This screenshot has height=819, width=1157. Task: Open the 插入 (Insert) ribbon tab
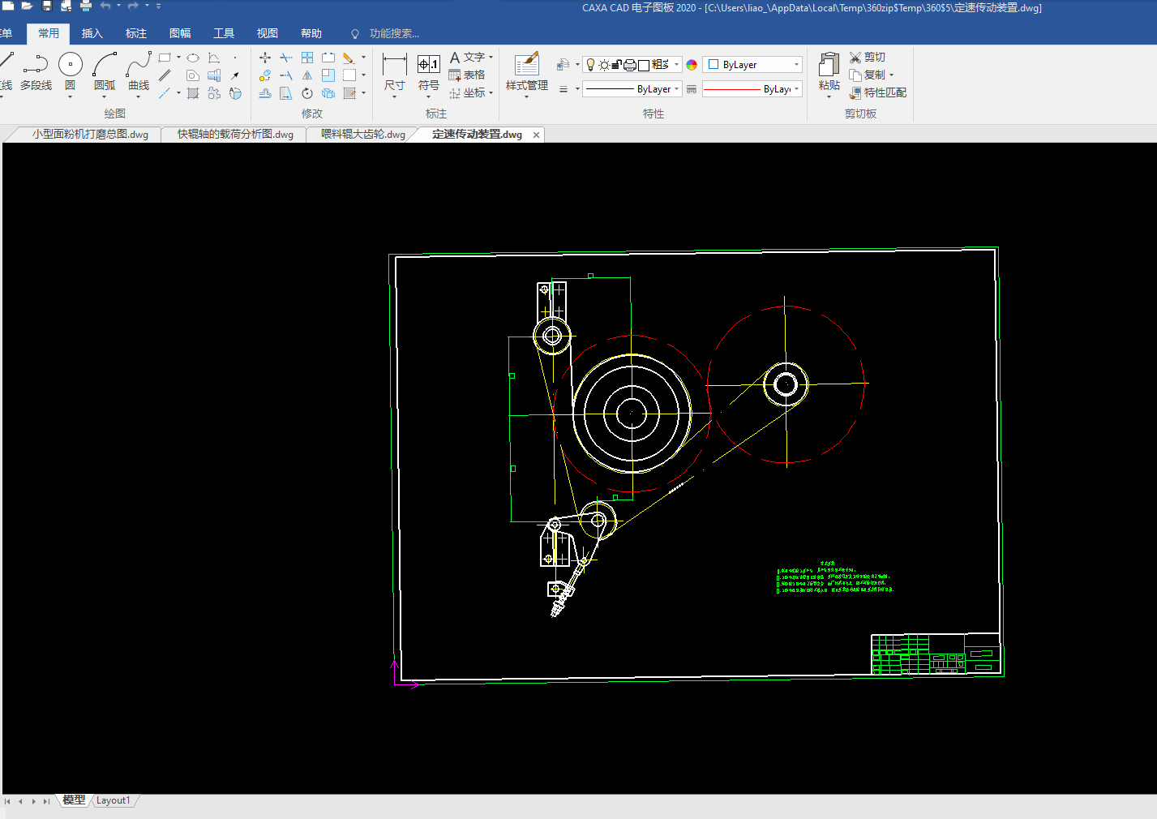(x=92, y=33)
